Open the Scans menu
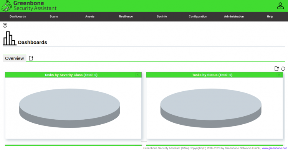 tap(54, 16)
